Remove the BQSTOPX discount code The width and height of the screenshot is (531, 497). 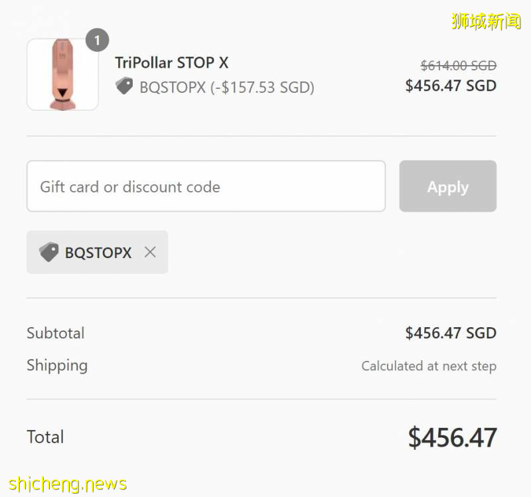(x=150, y=252)
